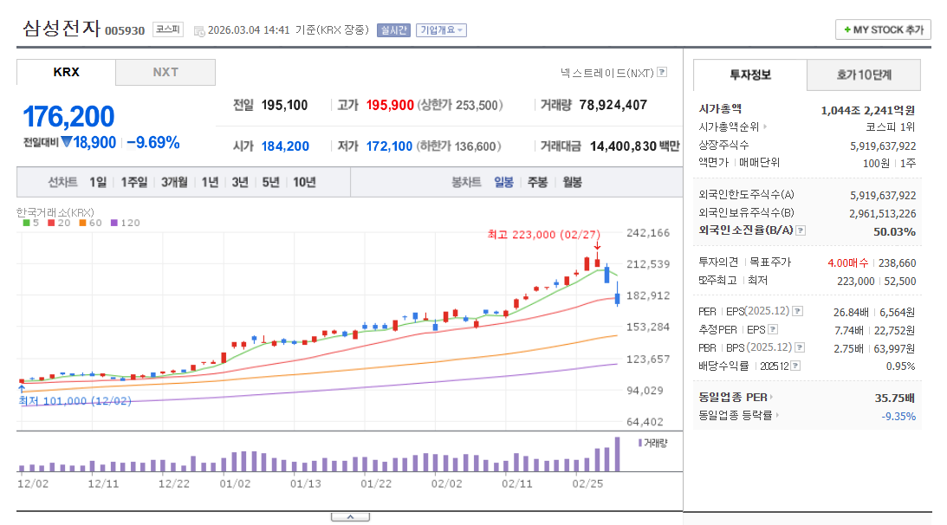947x525 pixels.
Task: Click the 실시간 real-time badge
Action: (x=393, y=30)
